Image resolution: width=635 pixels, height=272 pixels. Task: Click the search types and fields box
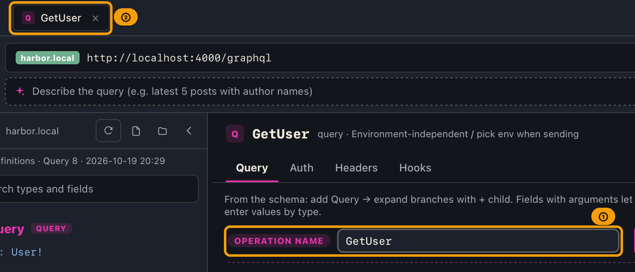(x=99, y=189)
